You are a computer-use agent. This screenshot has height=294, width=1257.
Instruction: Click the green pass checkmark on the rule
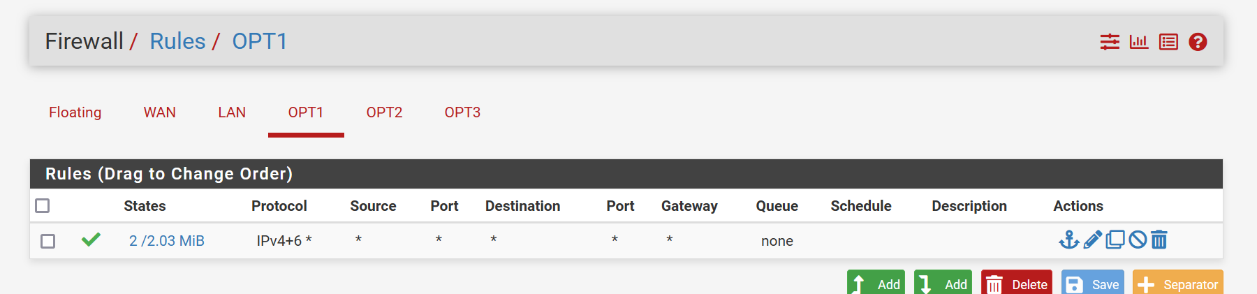click(91, 240)
